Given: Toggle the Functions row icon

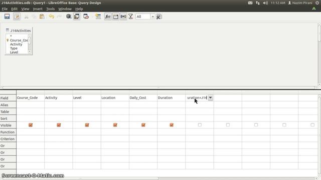Looking at the screenshot, I should tap(108, 16).
